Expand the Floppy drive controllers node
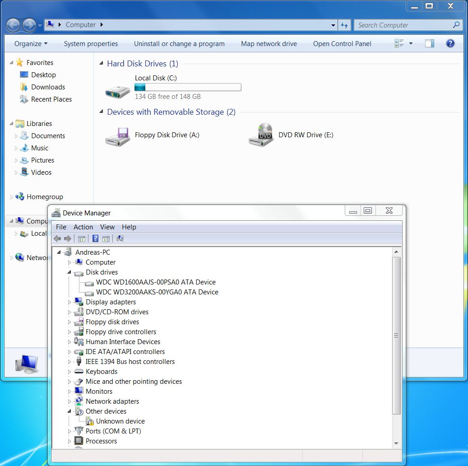This screenshot has height=466, width=468. tap(69, 332)
